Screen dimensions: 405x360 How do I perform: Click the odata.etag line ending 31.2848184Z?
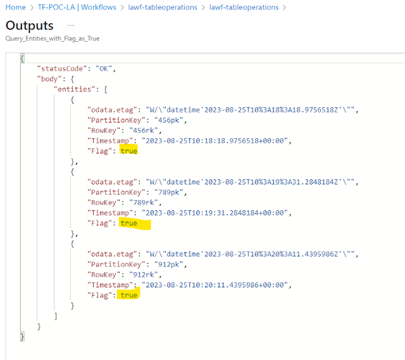point(223,182)
